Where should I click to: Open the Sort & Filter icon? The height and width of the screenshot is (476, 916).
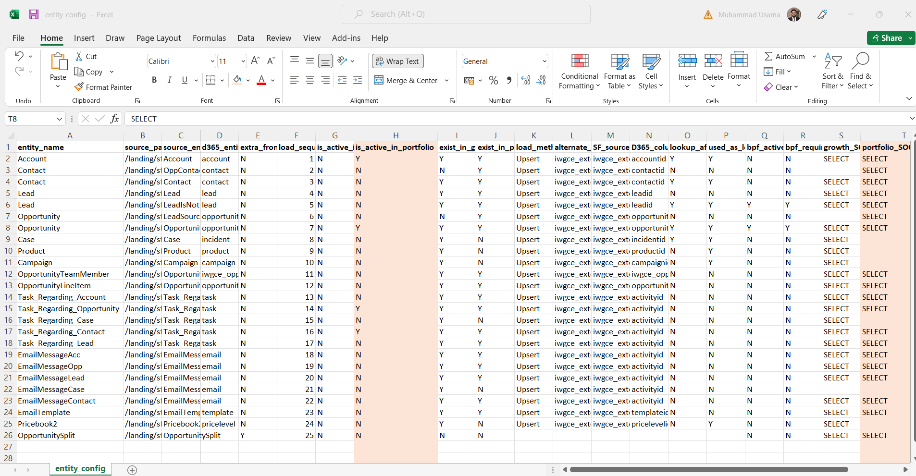pos(832,61)
